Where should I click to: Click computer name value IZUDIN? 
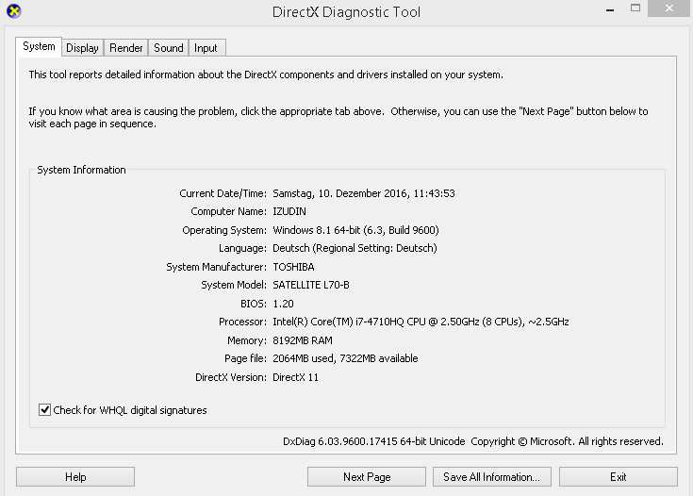(289, 211)
